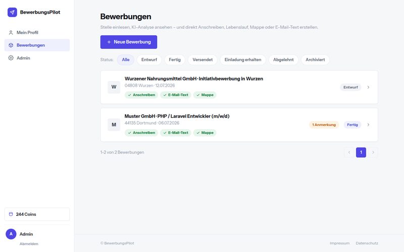Screen dimensions: 404x252
Task: Open the Wurzener Nahrungsmittel GmbH application title
Action: point(194,79)
